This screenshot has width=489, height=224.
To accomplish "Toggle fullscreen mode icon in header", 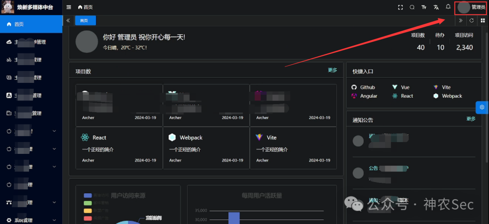I will point(400,7).
